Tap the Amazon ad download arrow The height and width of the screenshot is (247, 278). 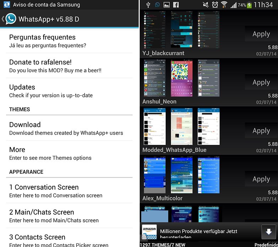tap(269, 232)
